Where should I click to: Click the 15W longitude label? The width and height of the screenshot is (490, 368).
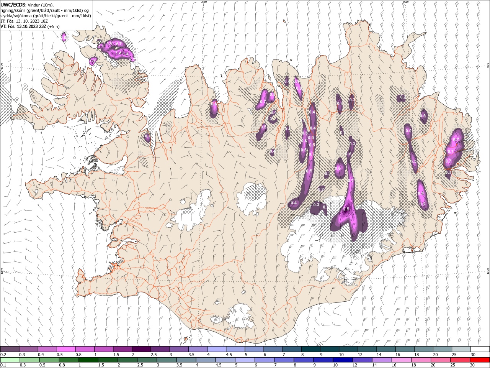coord(405,2)
